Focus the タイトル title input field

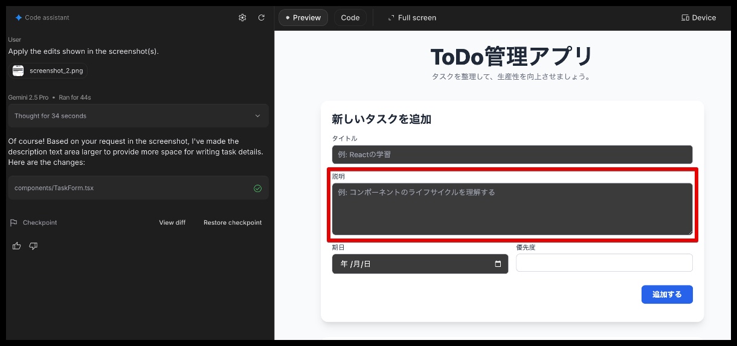pyautogui.click(x=512, y=155)
